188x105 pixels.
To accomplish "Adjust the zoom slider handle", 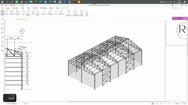I will pyautogui.click(x=169, y=104).
